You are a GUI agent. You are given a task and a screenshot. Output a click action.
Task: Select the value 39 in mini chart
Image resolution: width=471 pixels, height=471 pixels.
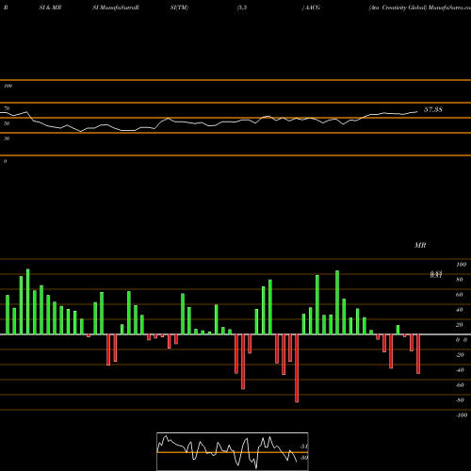pyautogui.click(x=303, y=458)
